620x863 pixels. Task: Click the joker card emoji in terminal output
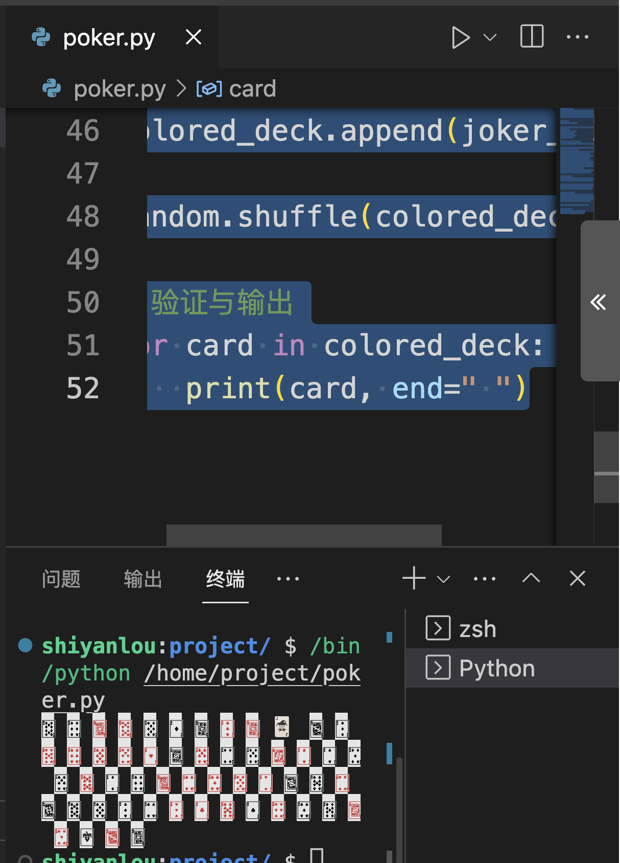[x=282, y=726]
